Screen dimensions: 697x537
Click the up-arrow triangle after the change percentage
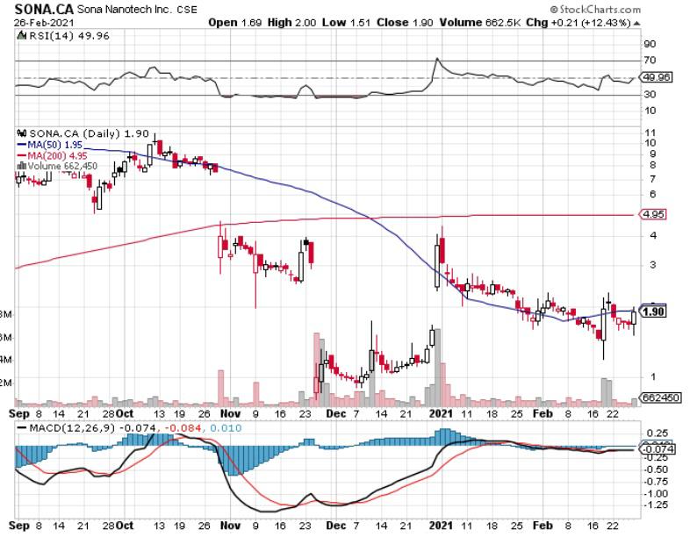coord(636,23)
